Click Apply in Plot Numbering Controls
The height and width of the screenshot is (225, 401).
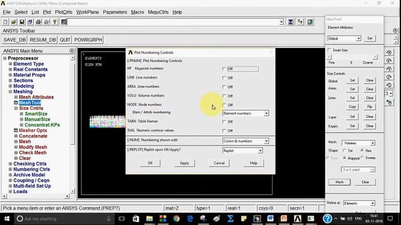pyautogui.click(x=184, y=163)
